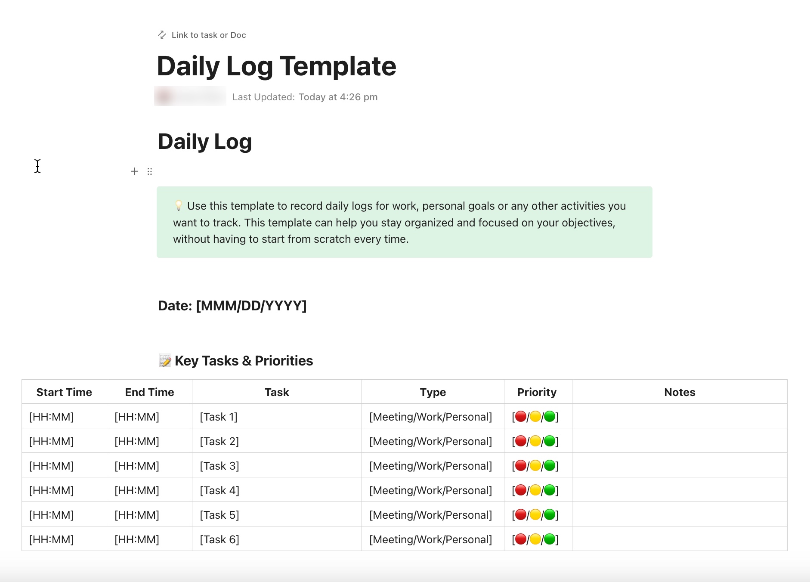Click the Task 2 cell in the table
810x582 pixels.
(x=220, y=441)
